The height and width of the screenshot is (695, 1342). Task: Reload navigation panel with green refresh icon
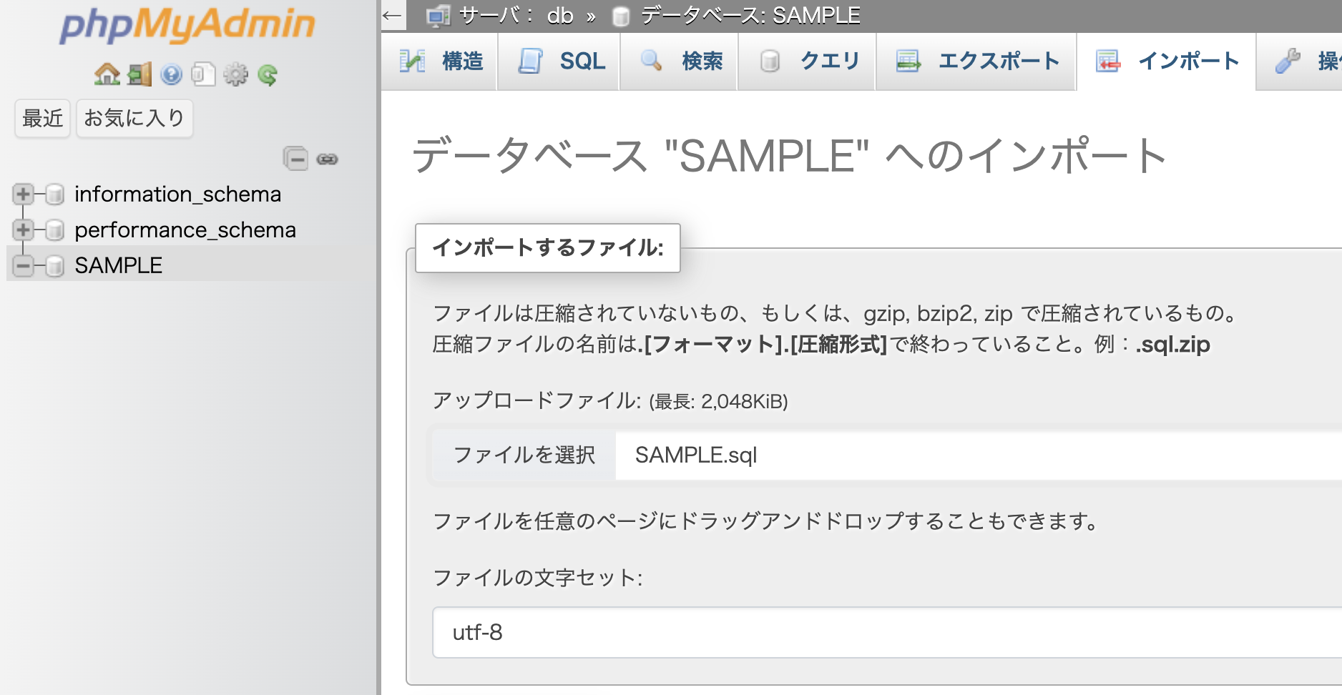268,74
